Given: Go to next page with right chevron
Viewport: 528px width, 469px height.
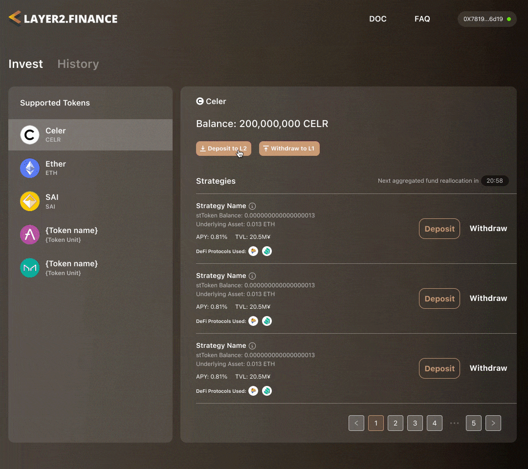Looking at the screenshot, I should point(493,423).
